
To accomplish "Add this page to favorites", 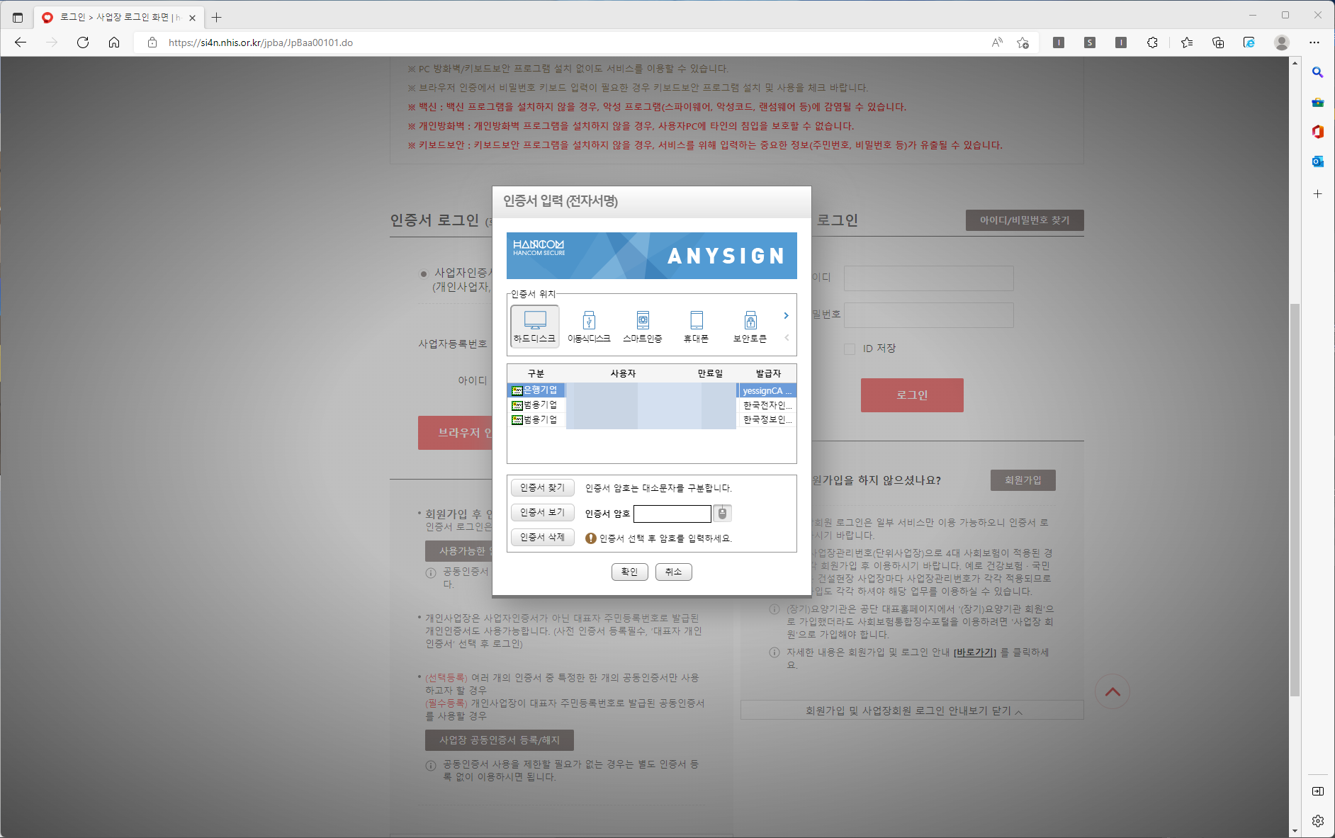I will click(x=1023, y=43).
